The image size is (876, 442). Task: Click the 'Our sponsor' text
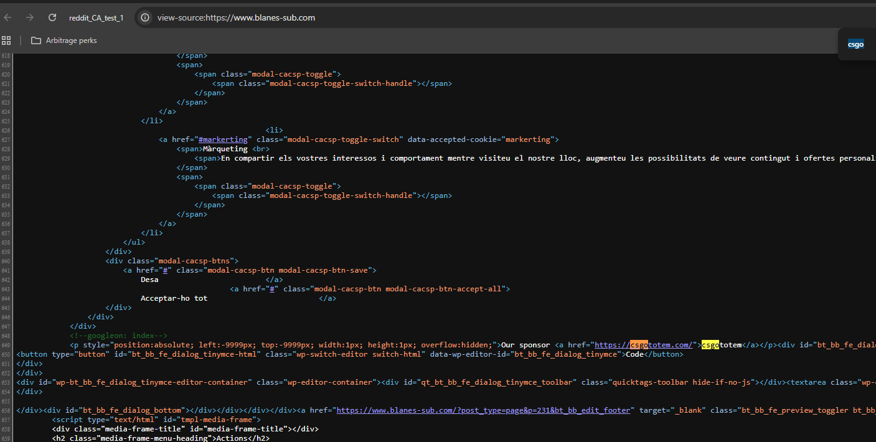click(525, 345)
